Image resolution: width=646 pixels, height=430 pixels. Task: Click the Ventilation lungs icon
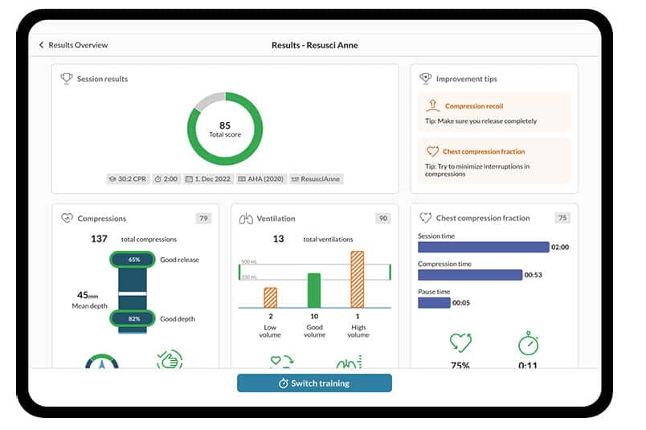point(247,218)
